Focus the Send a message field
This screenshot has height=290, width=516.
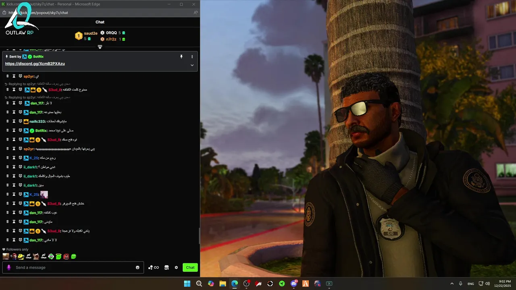[73, 267]
